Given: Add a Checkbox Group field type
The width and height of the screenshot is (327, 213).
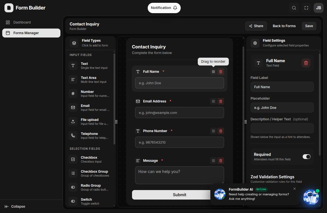Looking at the screenshot, I should 90,173.
